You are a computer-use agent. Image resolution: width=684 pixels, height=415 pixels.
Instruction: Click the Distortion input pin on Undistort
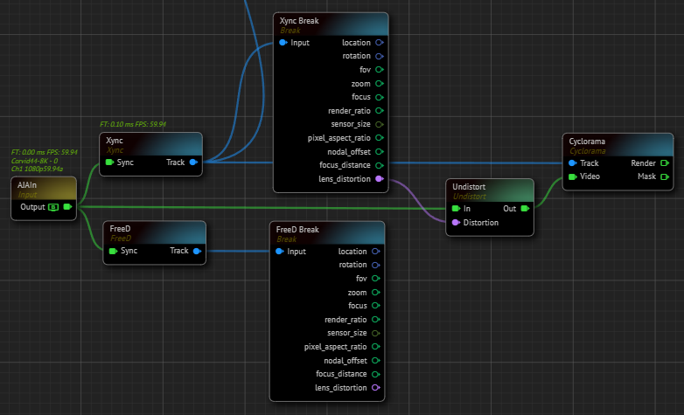(x=455, y=222)
